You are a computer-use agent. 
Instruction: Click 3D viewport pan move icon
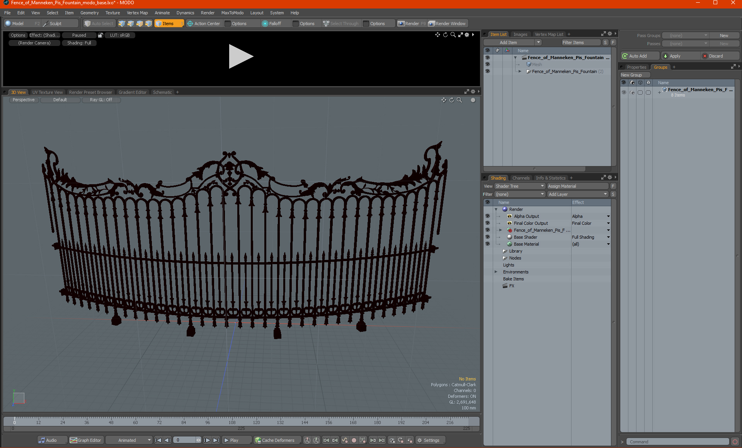point(444,100)
